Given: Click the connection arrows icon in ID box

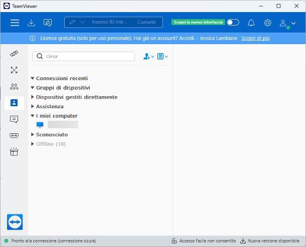Looking at the screenshot, I should pos(72,22).
